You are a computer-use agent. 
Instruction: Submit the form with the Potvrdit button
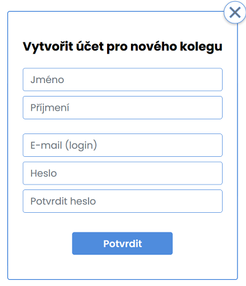coord(122,244)
